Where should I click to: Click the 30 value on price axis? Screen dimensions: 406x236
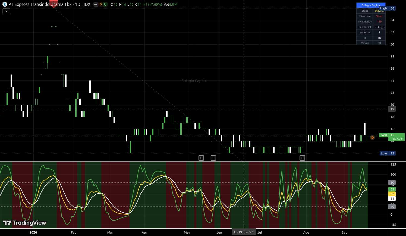(392, 44)
